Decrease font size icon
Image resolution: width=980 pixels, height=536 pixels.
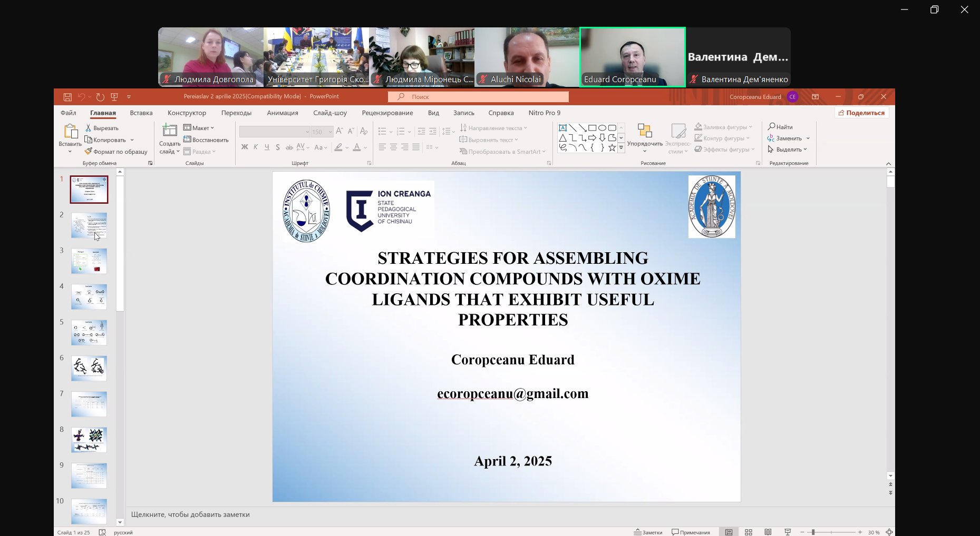(x=351, y=131)
